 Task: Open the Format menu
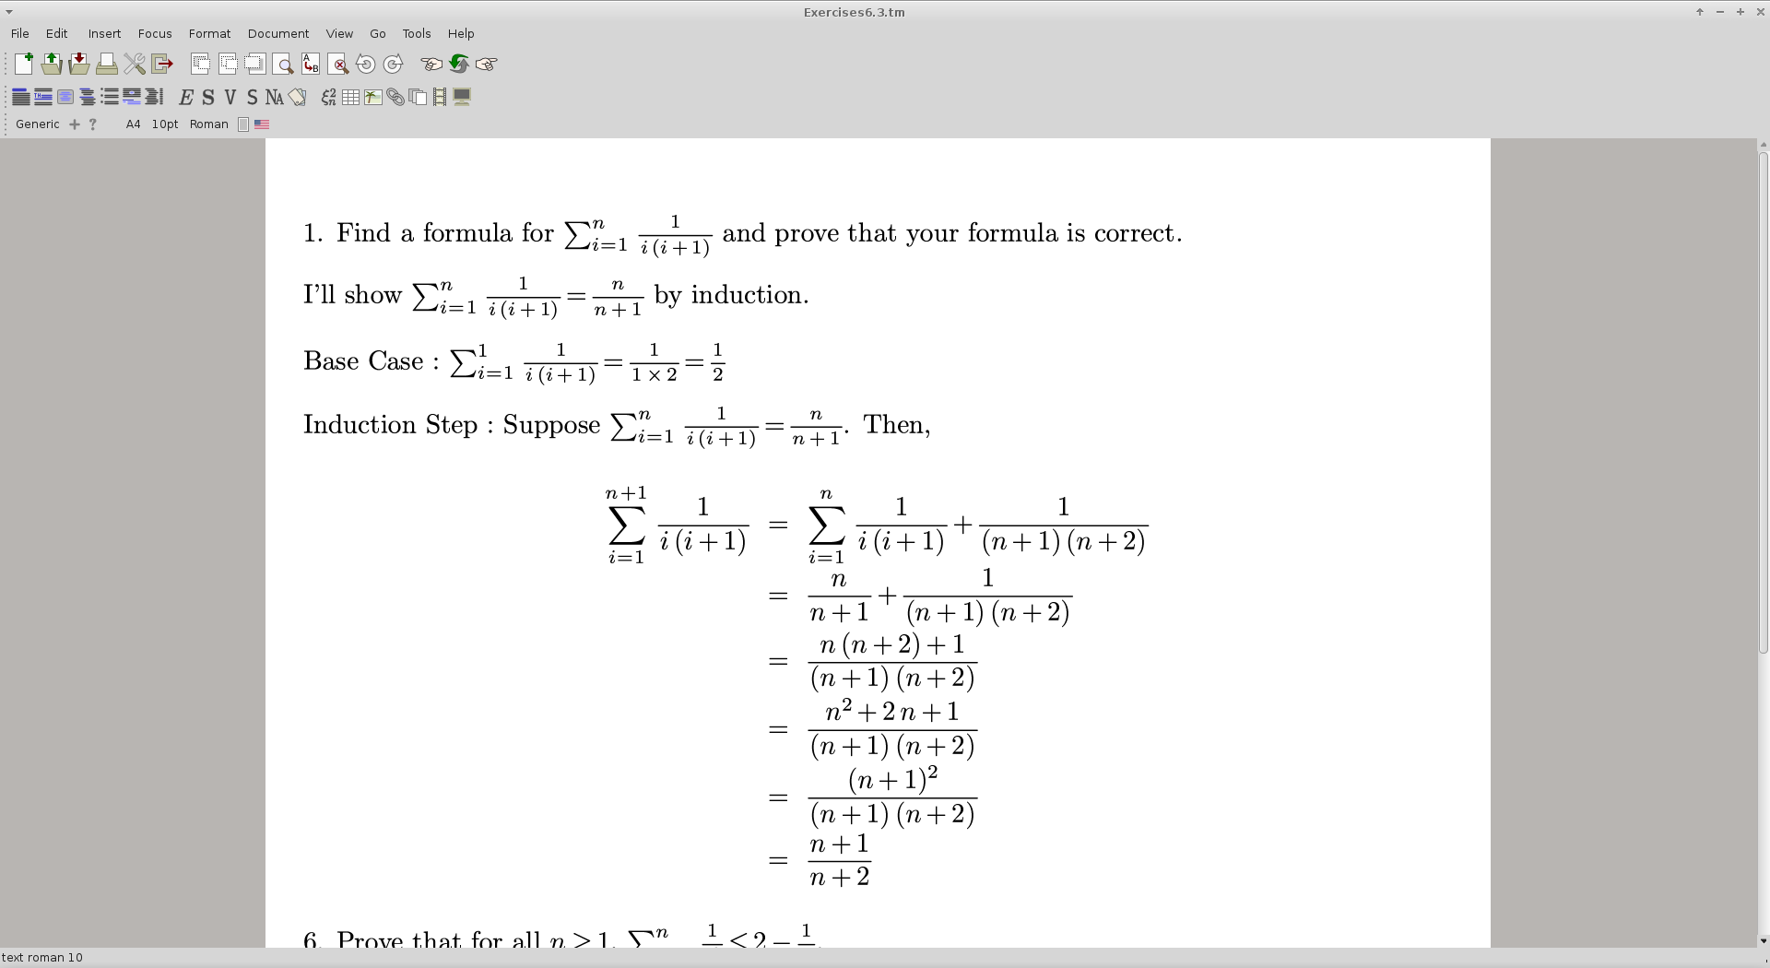tap(210, 33)
